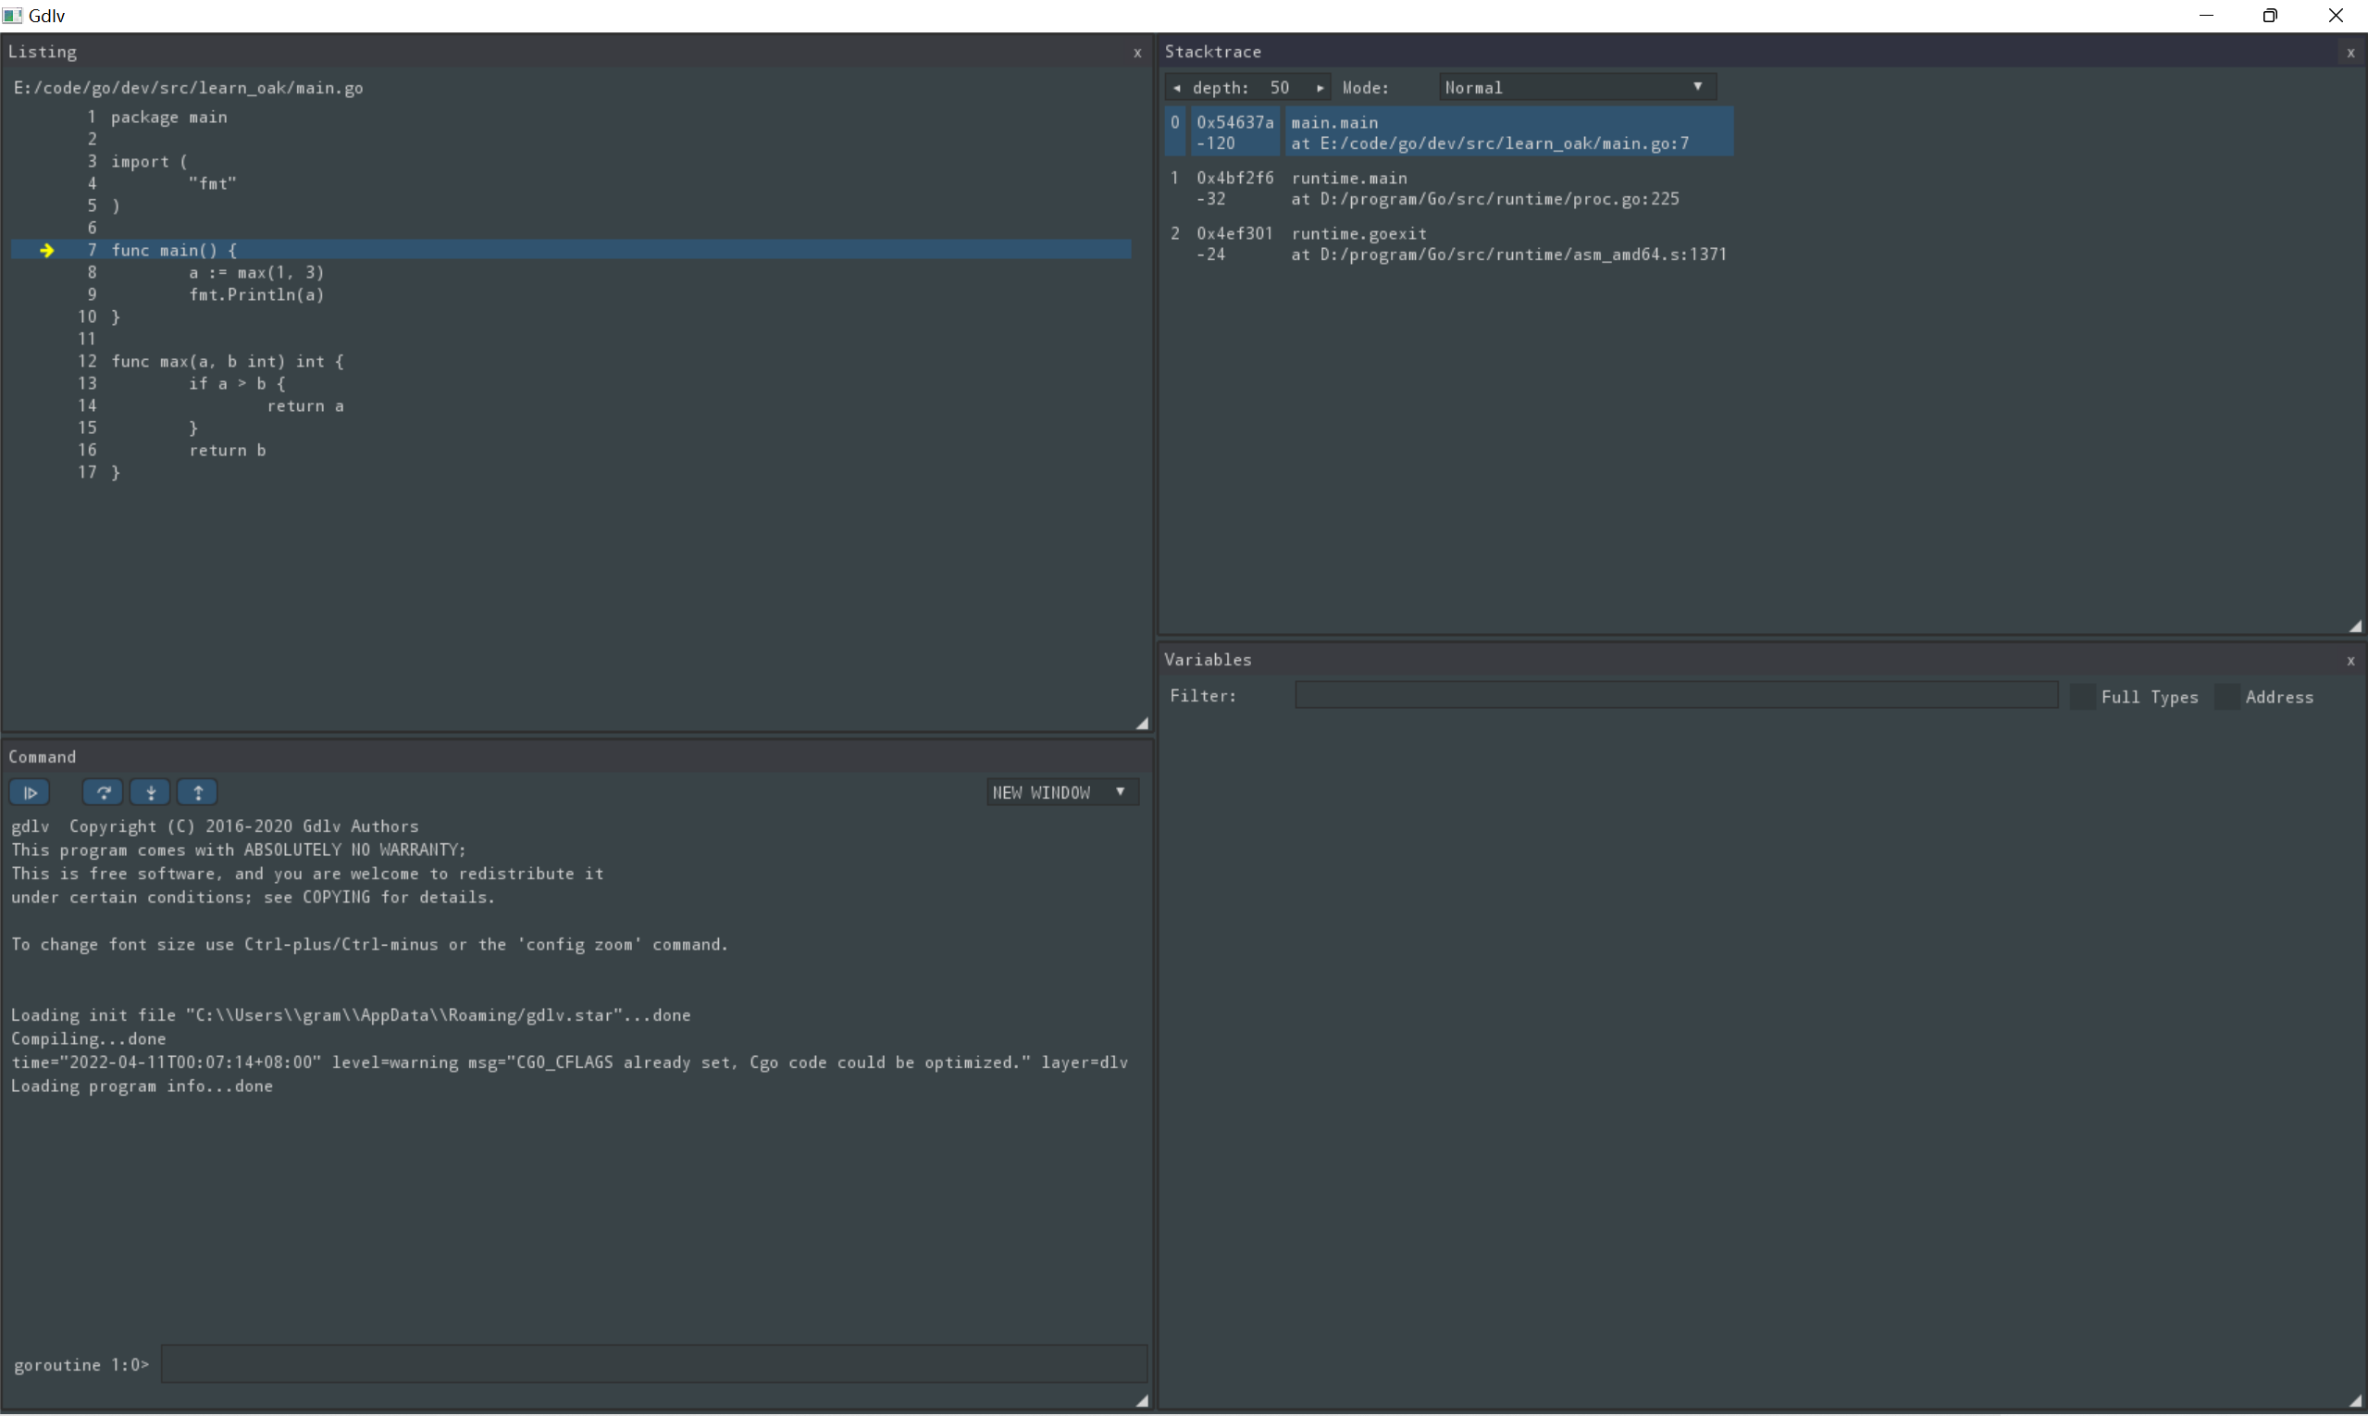Open the NEW WINDOW dropdown
This screenshot has width=2368, height=1416.
click(x=1060, y=792)
